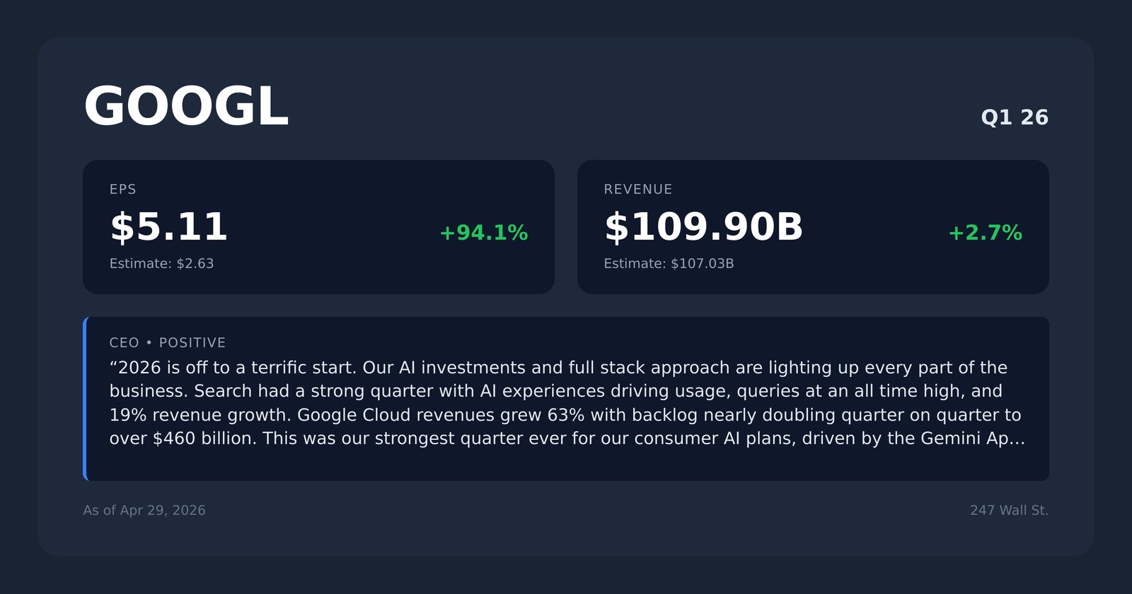The height and width of the screenshot is (594, 1132).
Task: Click the REVENUE card label
Action: (638, 190)
